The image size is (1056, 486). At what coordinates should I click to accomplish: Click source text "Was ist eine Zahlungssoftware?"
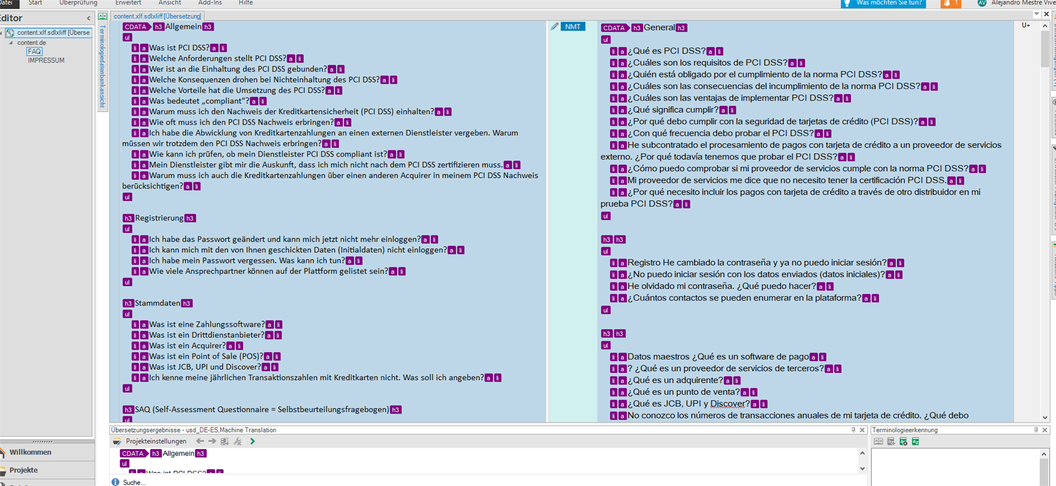tap(207, 324)
